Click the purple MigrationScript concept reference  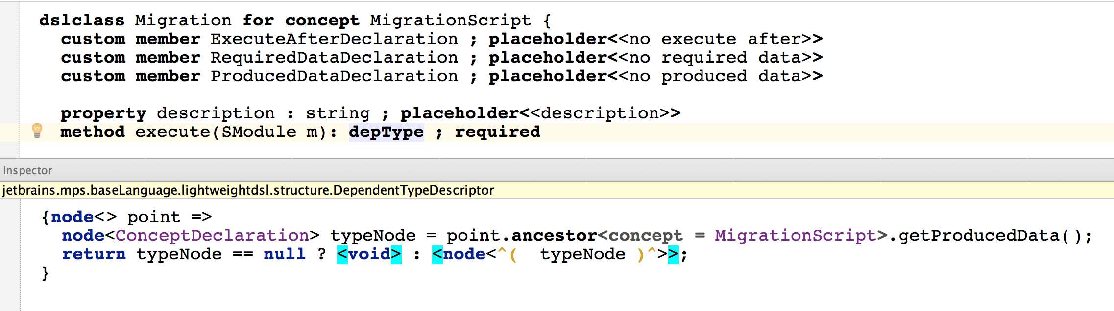pos(795,236)
